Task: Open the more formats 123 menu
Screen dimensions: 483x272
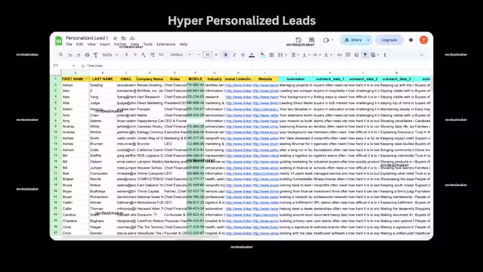Action: (x=161, y=54)
